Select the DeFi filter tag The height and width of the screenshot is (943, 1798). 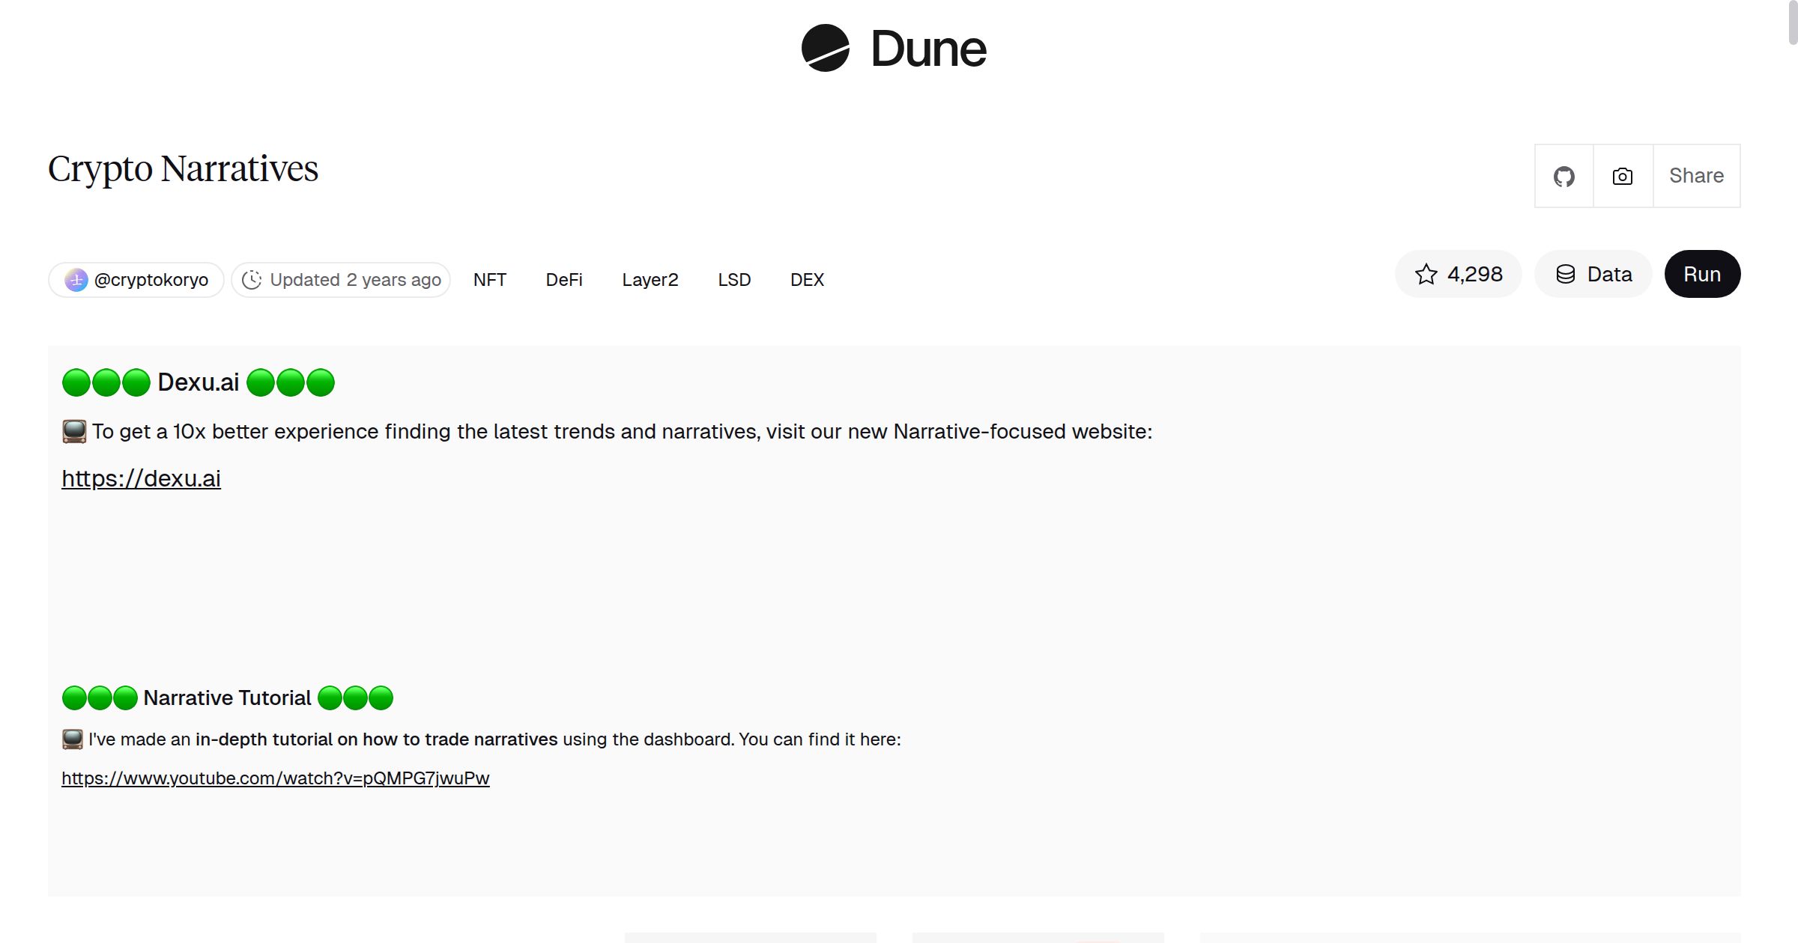564,279
